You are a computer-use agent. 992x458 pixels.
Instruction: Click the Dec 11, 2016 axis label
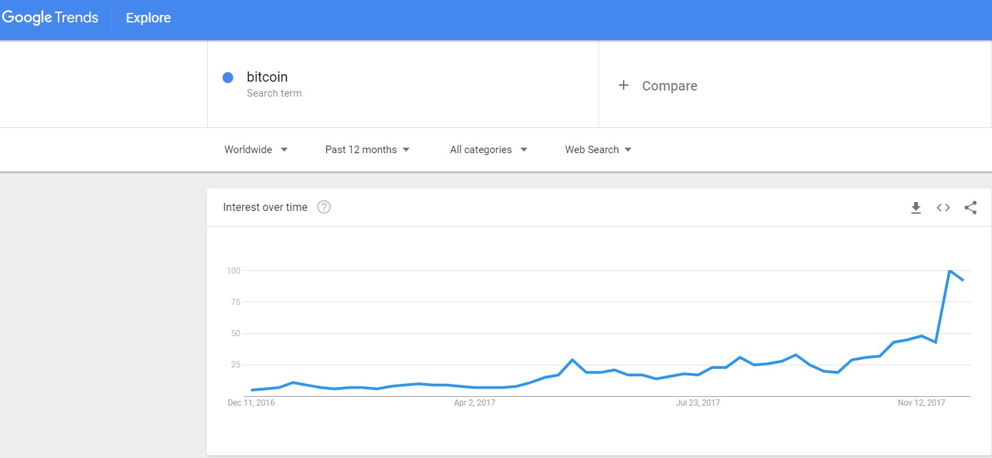251,403
